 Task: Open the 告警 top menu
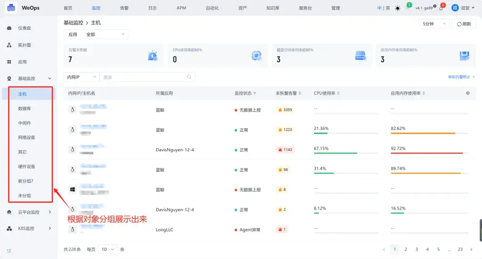124,8
